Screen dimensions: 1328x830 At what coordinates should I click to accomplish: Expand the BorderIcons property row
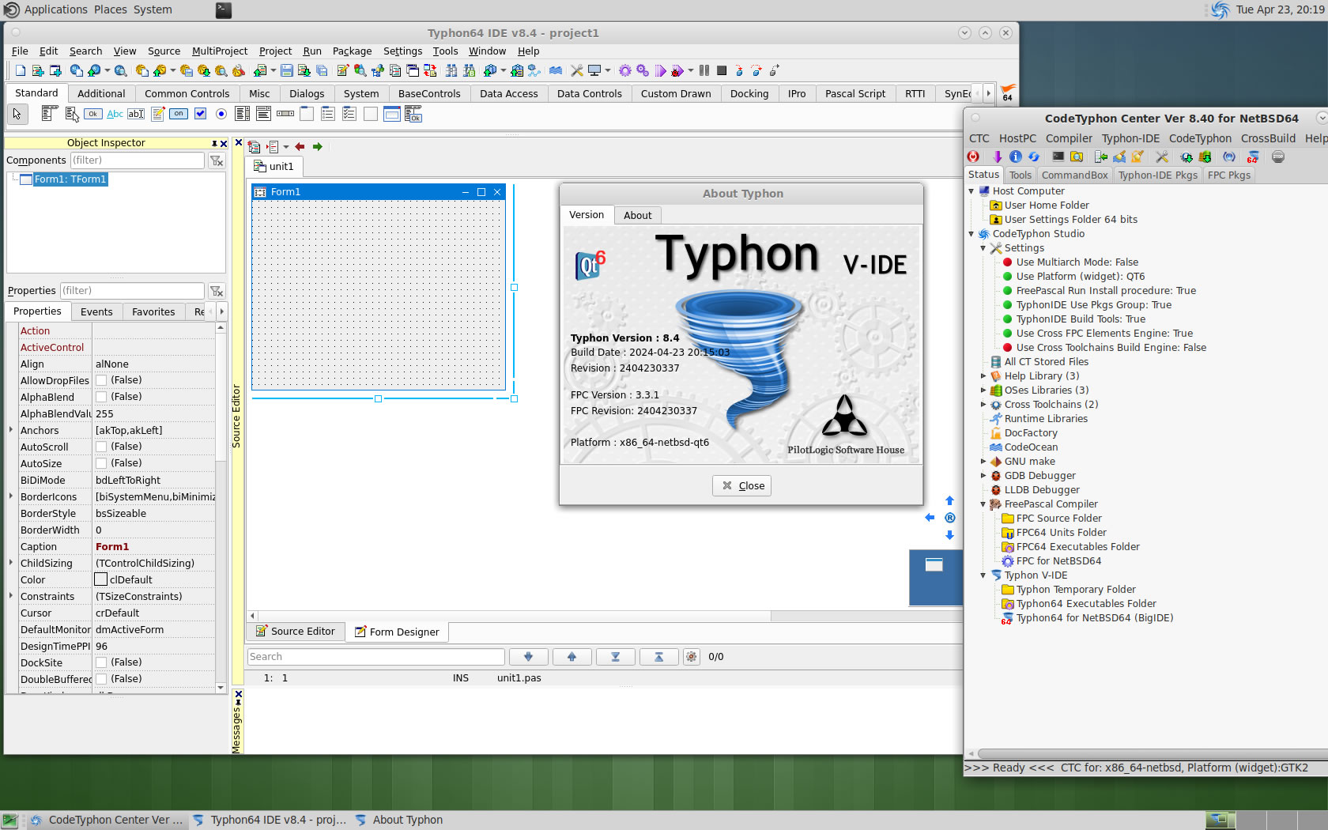11,496
